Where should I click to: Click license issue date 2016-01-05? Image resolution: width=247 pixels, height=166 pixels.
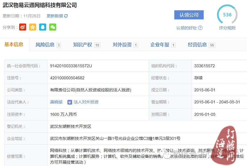205,114
